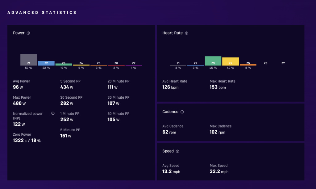316x189 pixels.
Task: Click the 30 Minute PP value 107 W
Action: pyautogui.click(x=113, y=103)
